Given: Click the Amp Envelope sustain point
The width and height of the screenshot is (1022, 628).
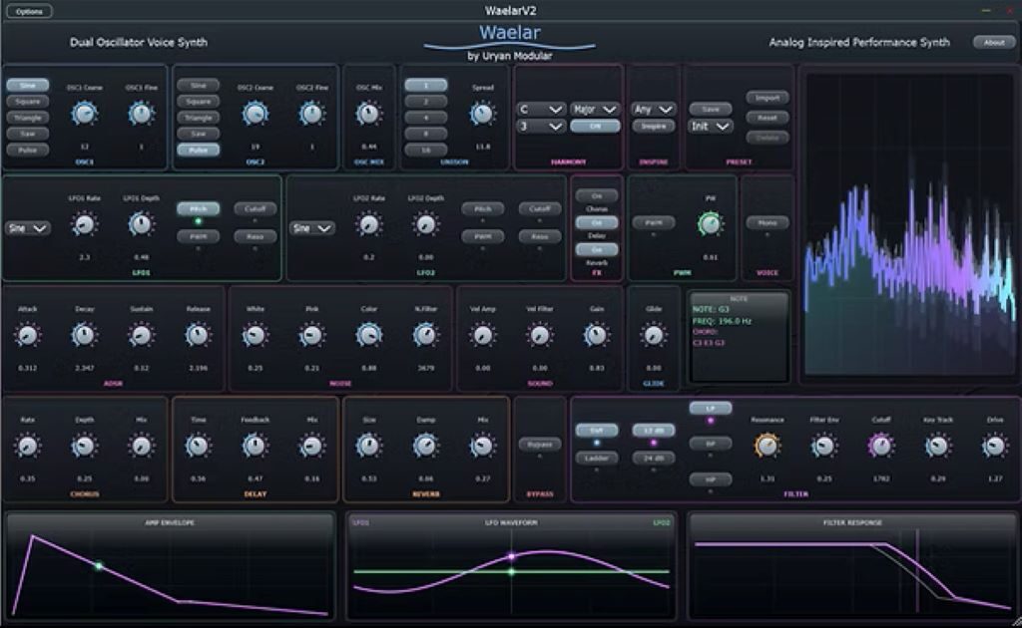Looking at the screenshot, I should (98, 566).
